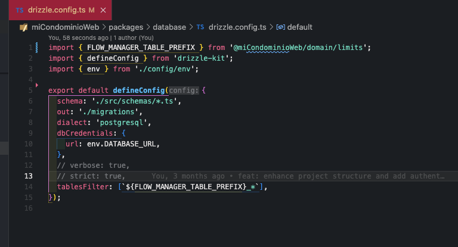Click TS icon in breadcrumb path

point(200,27)
